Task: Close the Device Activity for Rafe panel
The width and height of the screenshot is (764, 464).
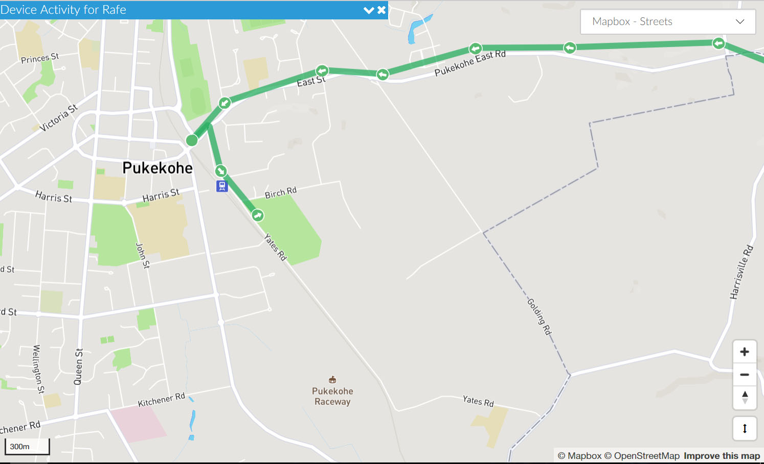Action: [x=381, y=10]
